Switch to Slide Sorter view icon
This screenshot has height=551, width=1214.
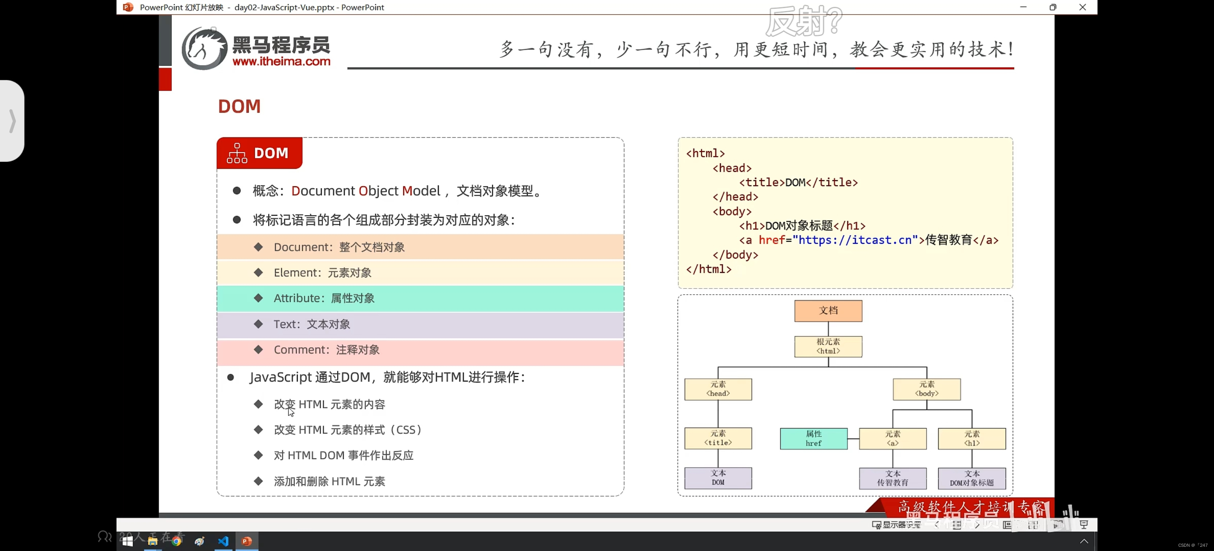(x=1033, y=525)
